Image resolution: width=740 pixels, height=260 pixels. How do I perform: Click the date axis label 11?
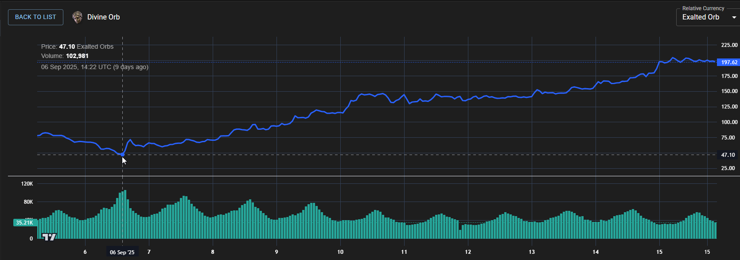point(404,252)
